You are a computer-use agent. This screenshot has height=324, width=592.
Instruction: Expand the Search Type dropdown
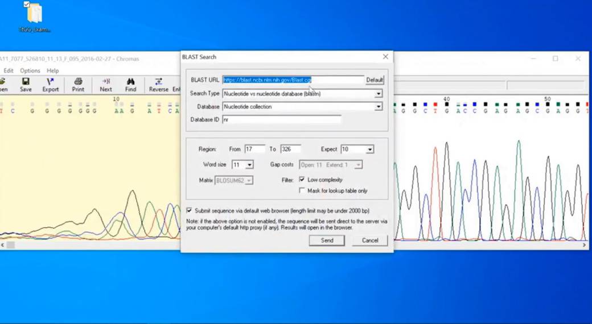pyautogui.click(x=378, y=94)
